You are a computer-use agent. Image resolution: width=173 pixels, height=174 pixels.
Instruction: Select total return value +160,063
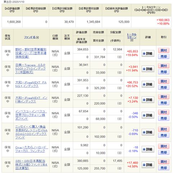(163, 20)
